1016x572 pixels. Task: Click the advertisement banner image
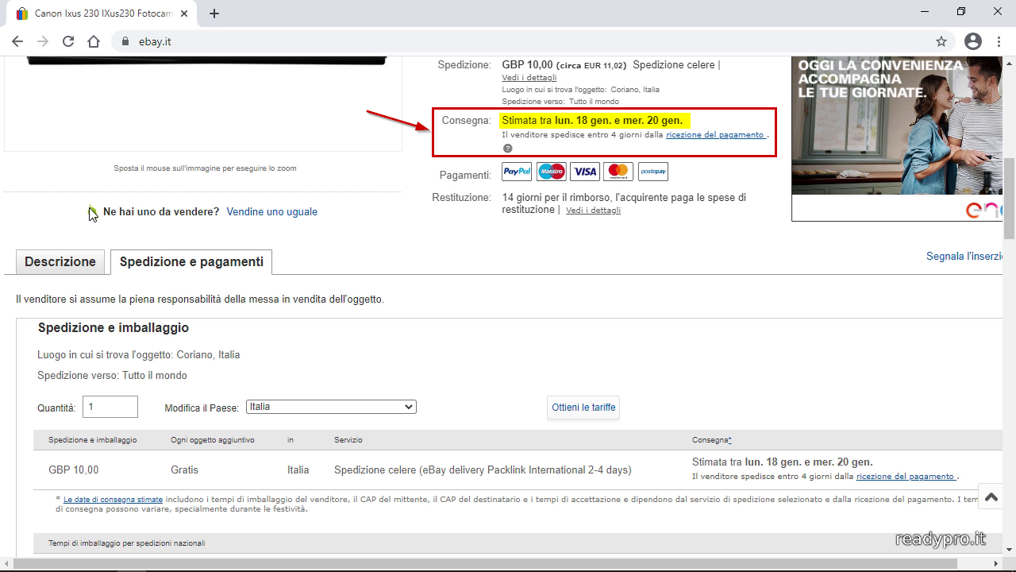(898, 138)
